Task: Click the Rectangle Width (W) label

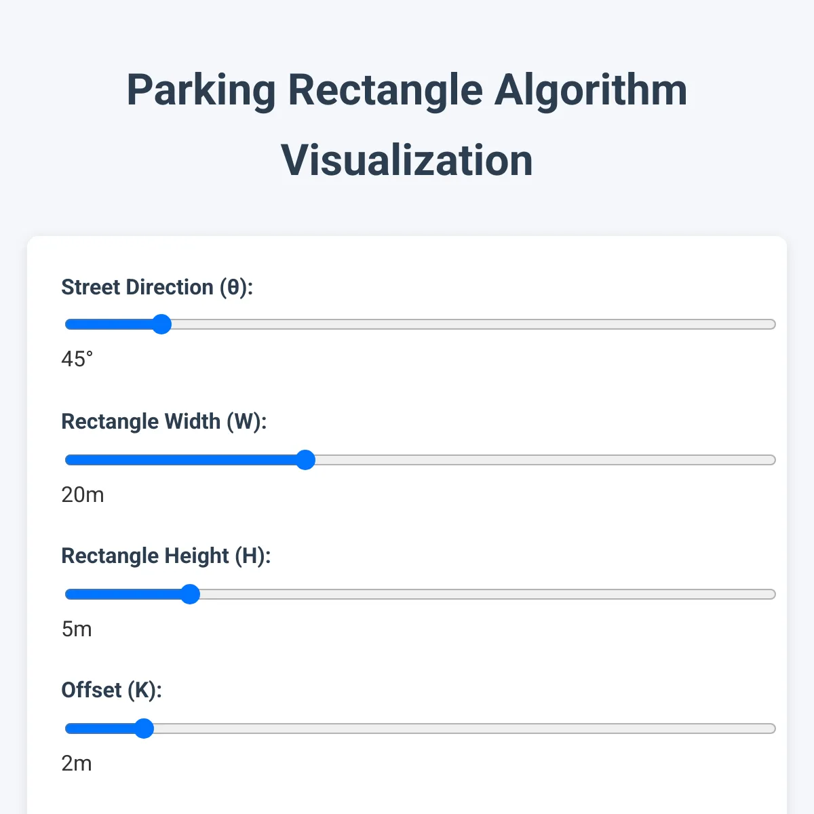Action: [164, 421]
